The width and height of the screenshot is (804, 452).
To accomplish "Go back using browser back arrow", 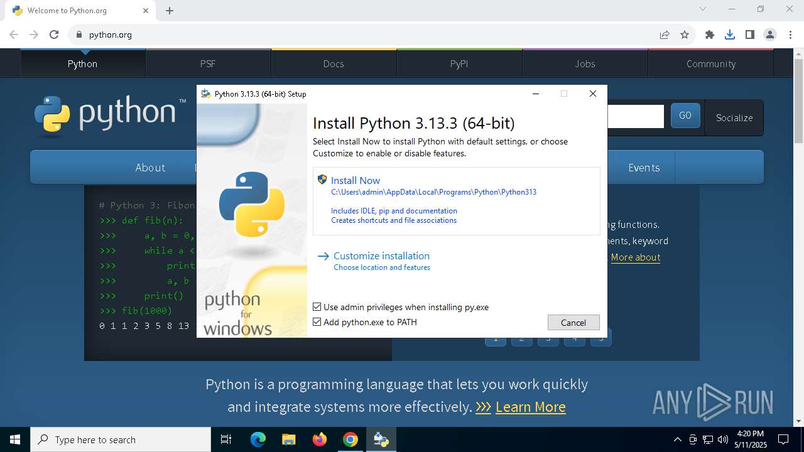I will click(x=14, y=35).
